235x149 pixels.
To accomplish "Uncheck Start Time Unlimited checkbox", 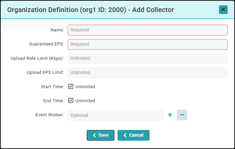I will 71,87.
